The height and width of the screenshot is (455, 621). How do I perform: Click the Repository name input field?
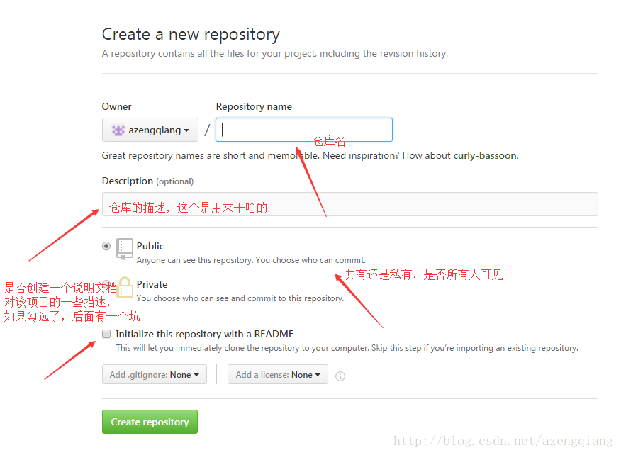304,130
